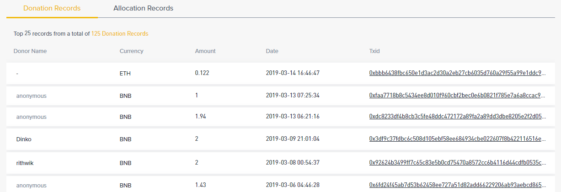Click the Donor Name column header
The image size is (561, 192).
[x=30, y=51]
